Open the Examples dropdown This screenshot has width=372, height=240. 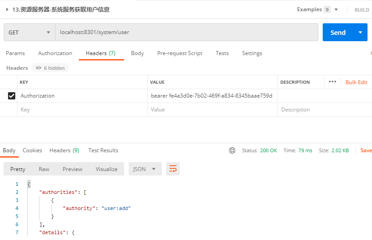point(336,10)
